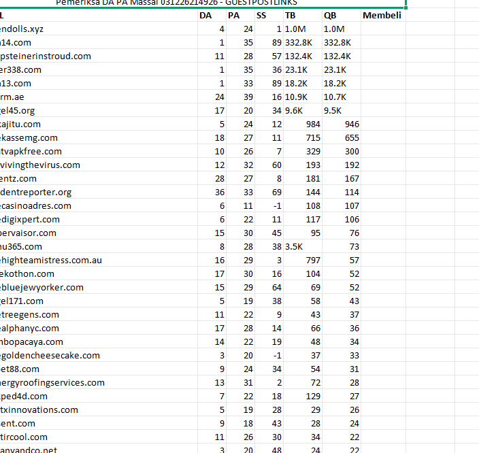This screenshot has width=479, height=453.
Task: Click the cell containing ervaisor.com
Action: (99, 233)
